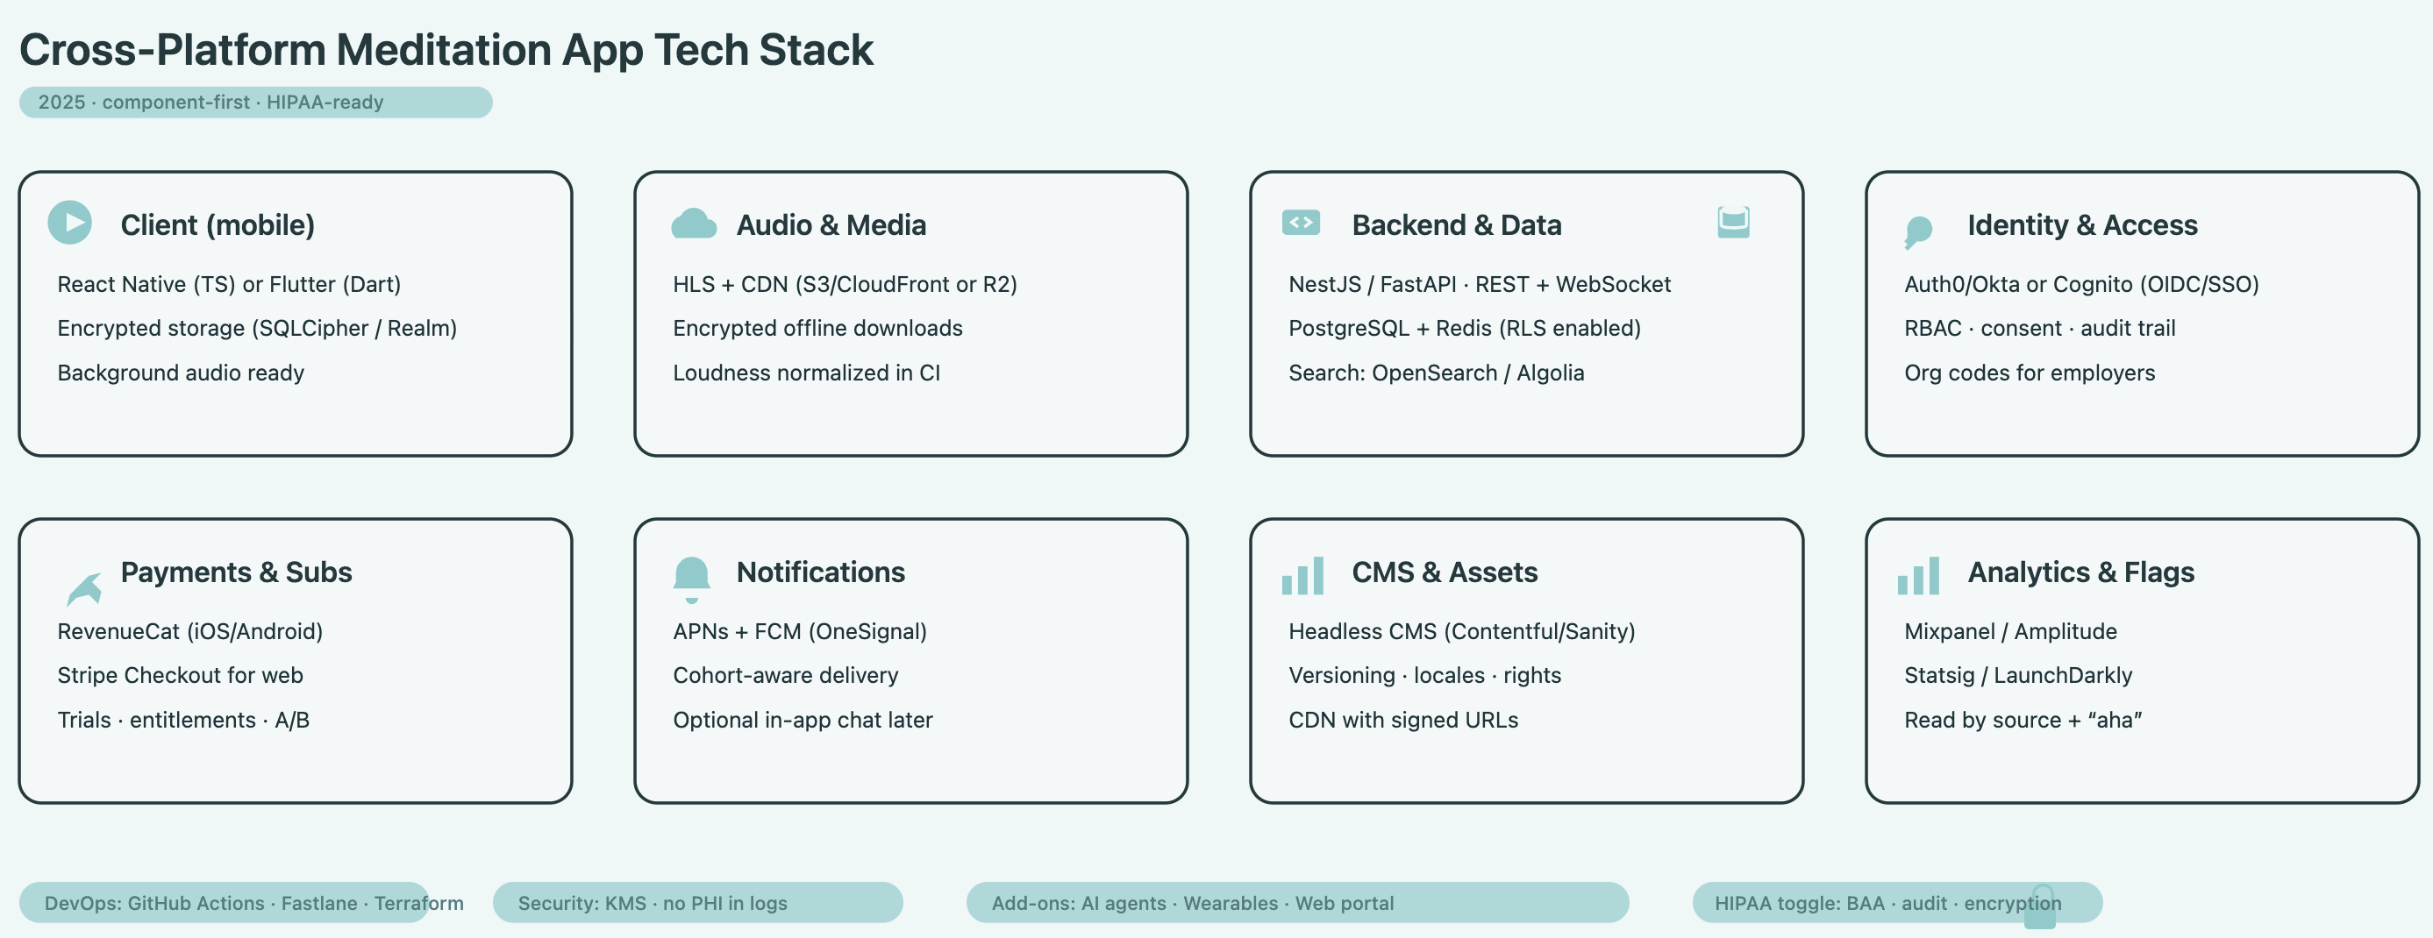Click 'HLS + CDN (S3/CloudFront or R2)' line
The height and width of the screenshot is (938, 2433).
coord(845,284)
